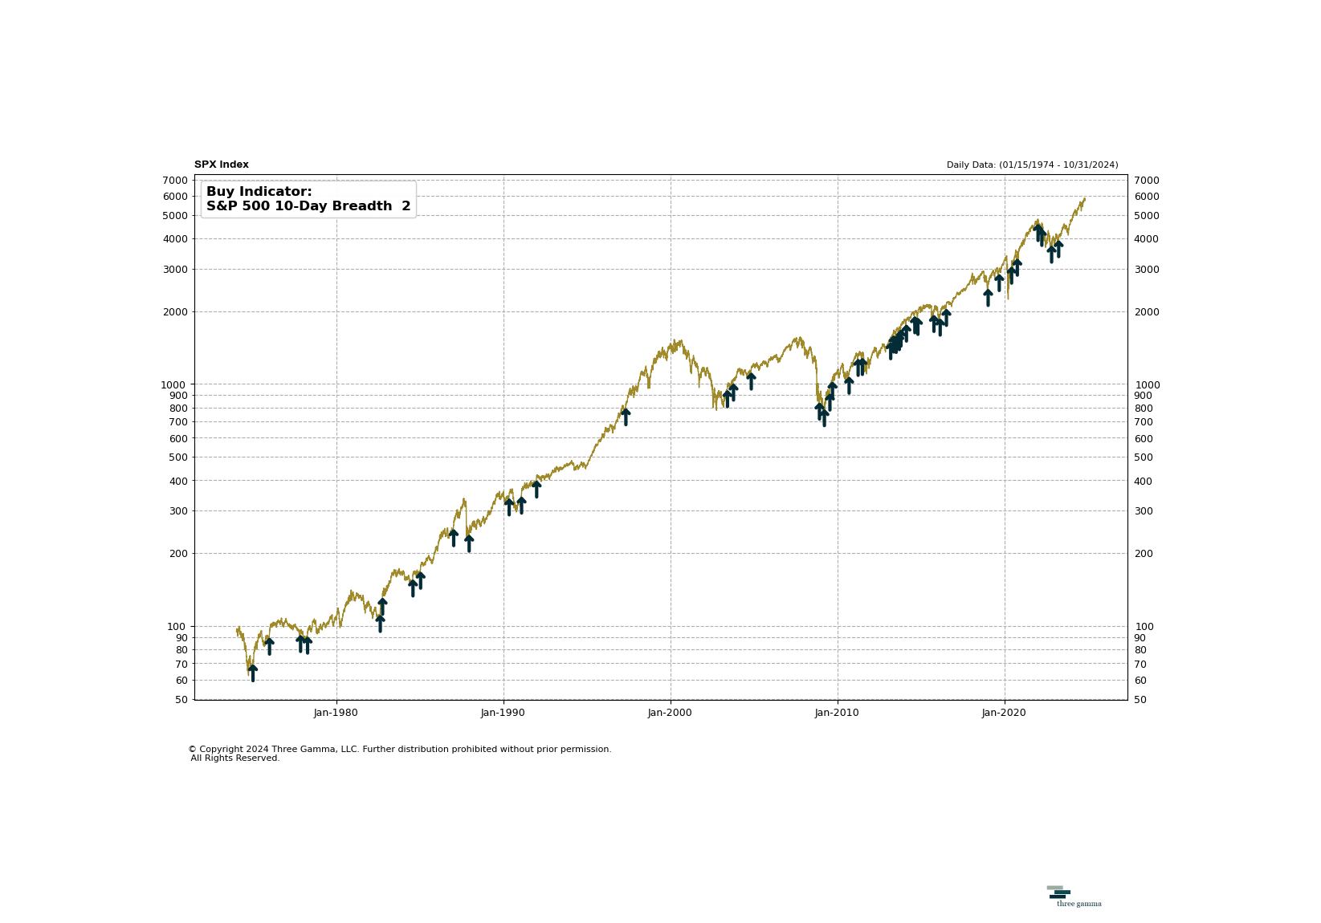Click the 2000 label on left axis
Screen dimensions: 1321x923
(175, 312)
